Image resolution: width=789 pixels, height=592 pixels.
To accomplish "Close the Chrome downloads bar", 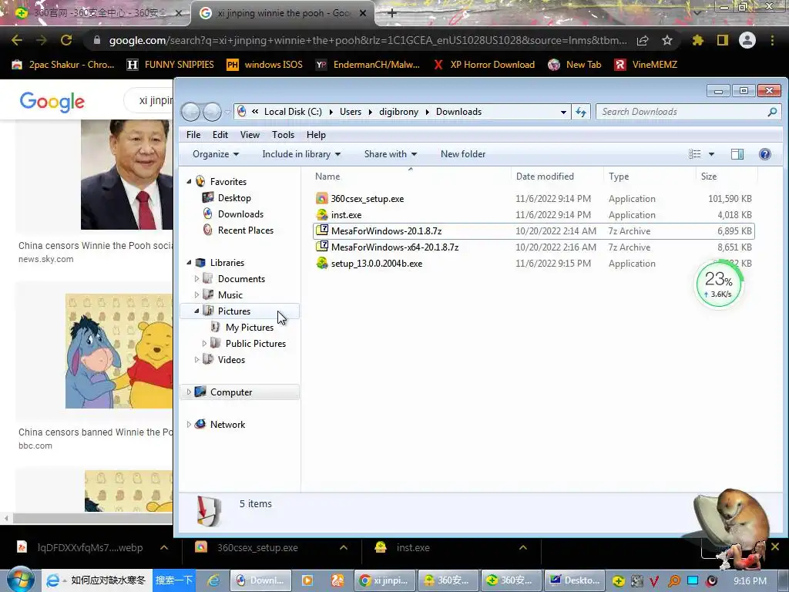I will (775, 547).
